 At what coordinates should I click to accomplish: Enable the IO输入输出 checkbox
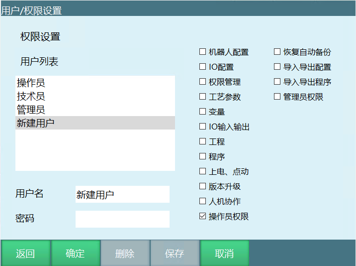tap(202, 127)
